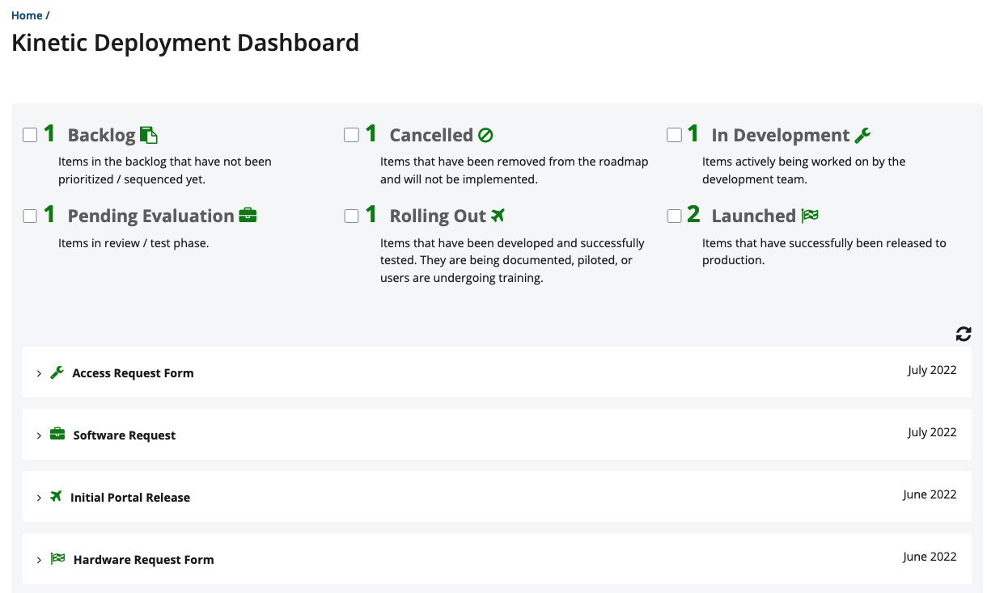
Task: Click the Software Request title text
Action: [x=124, y=435]
